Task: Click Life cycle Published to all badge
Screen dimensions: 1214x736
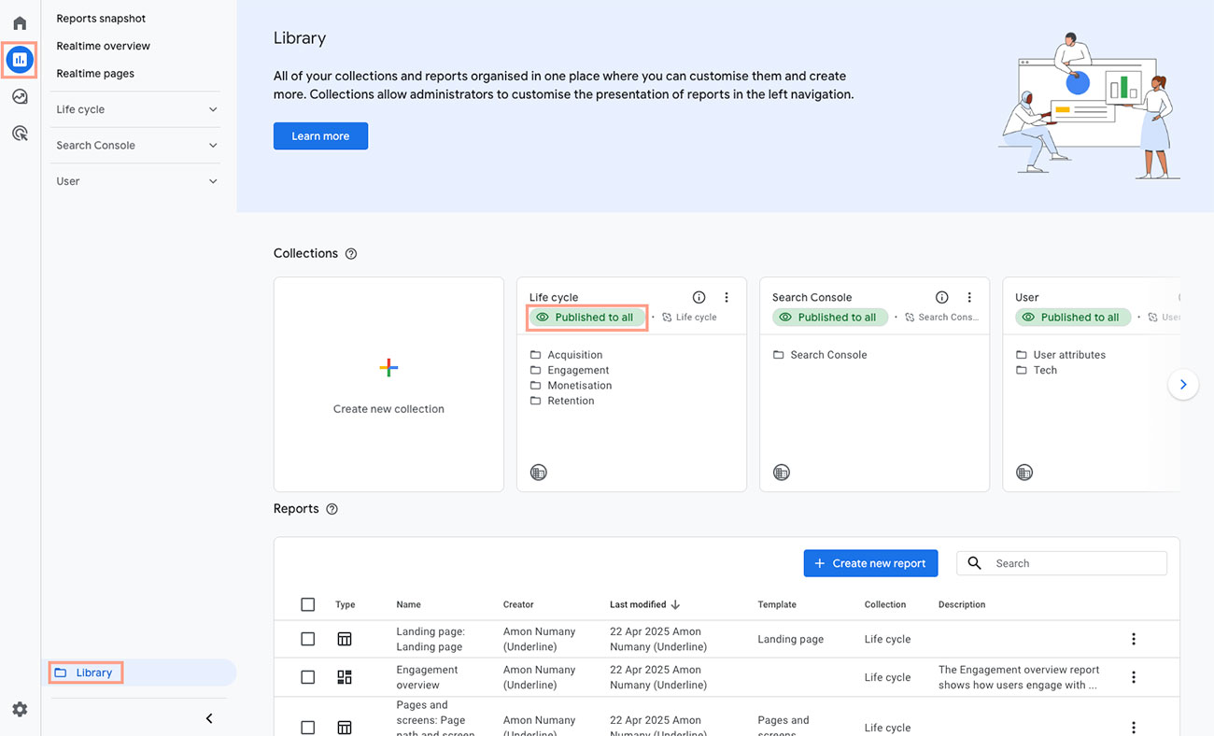Action: pos(586,318)
